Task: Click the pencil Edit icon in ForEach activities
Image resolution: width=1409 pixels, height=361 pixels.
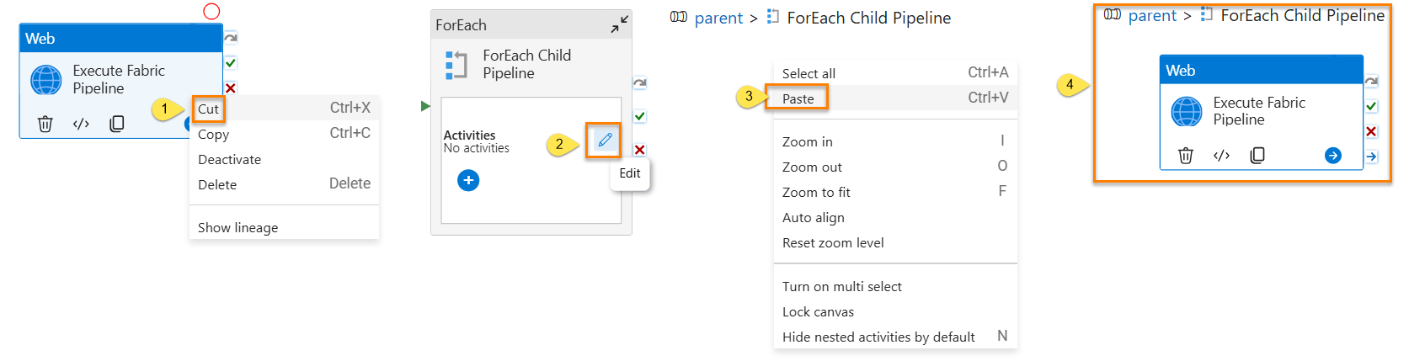Action: [x=605, y=140]
